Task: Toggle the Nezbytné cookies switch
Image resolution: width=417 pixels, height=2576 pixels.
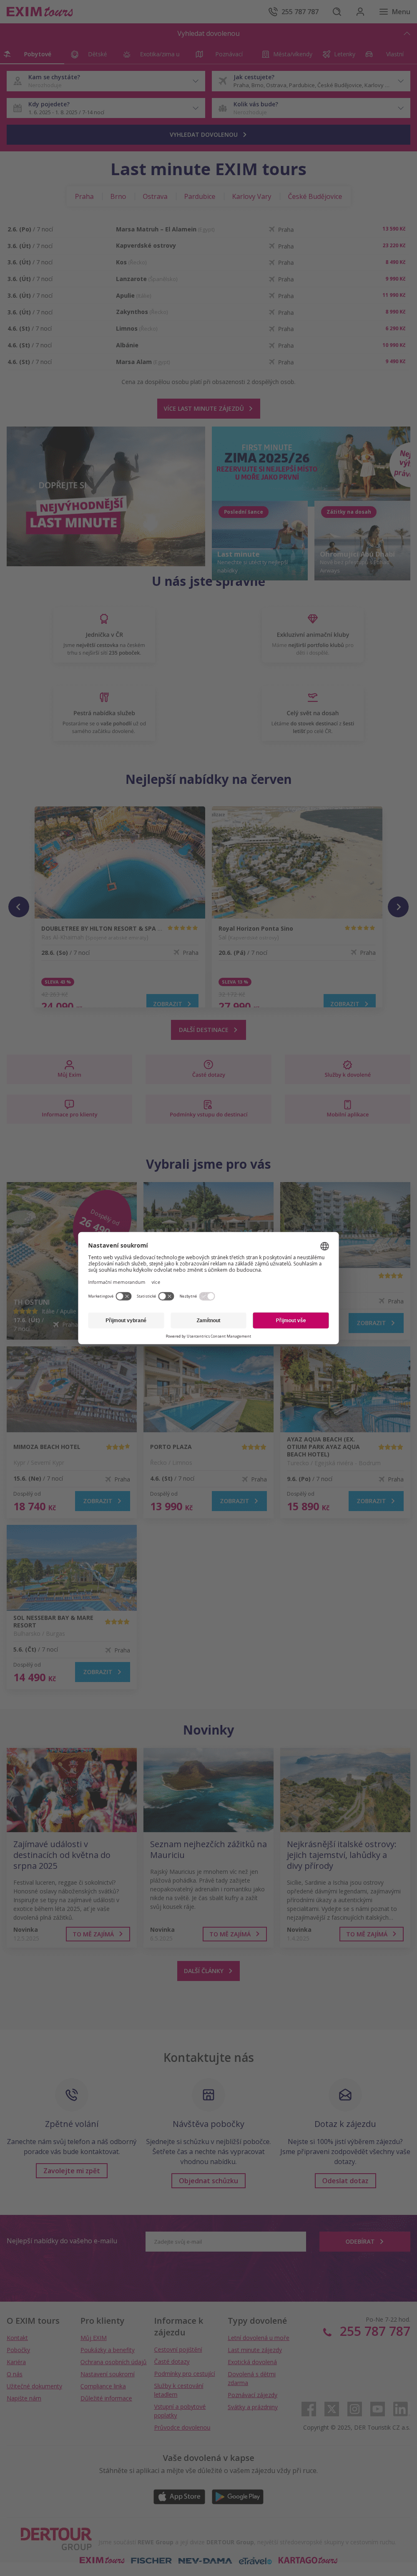Action: (x=207, y=1296)
